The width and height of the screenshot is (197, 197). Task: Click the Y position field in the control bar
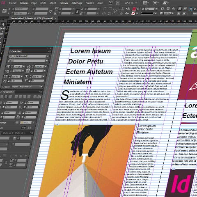[x=21, y=14]
